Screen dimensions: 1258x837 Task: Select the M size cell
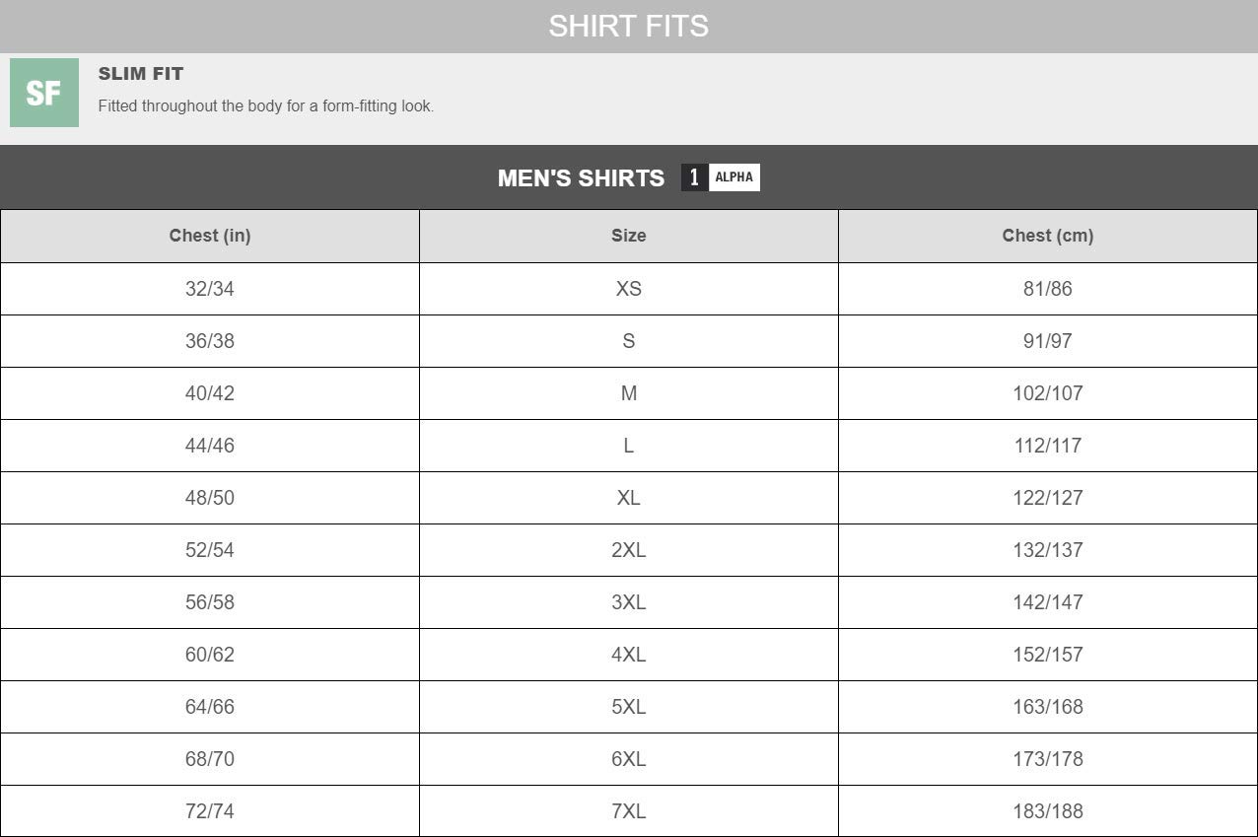pyautogui.click(x=629, y=393)
